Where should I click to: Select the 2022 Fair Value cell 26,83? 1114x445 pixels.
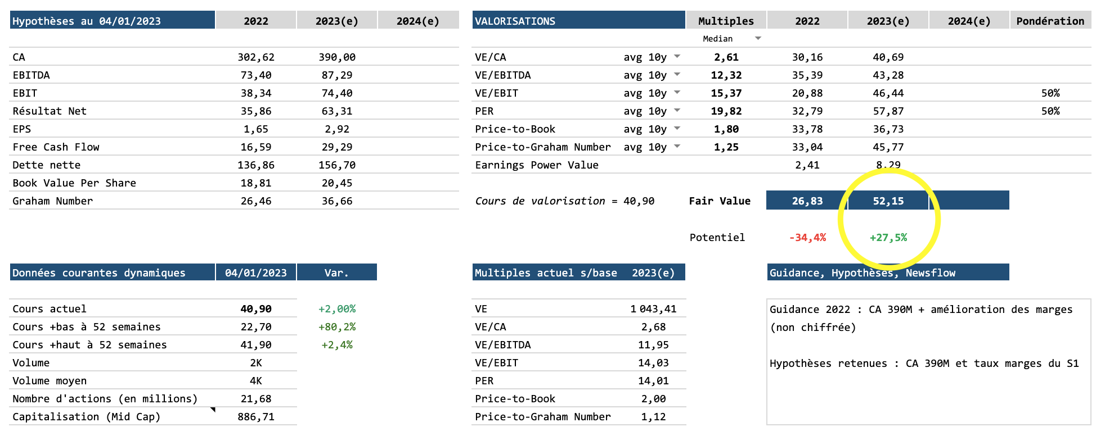coord(807,201)
